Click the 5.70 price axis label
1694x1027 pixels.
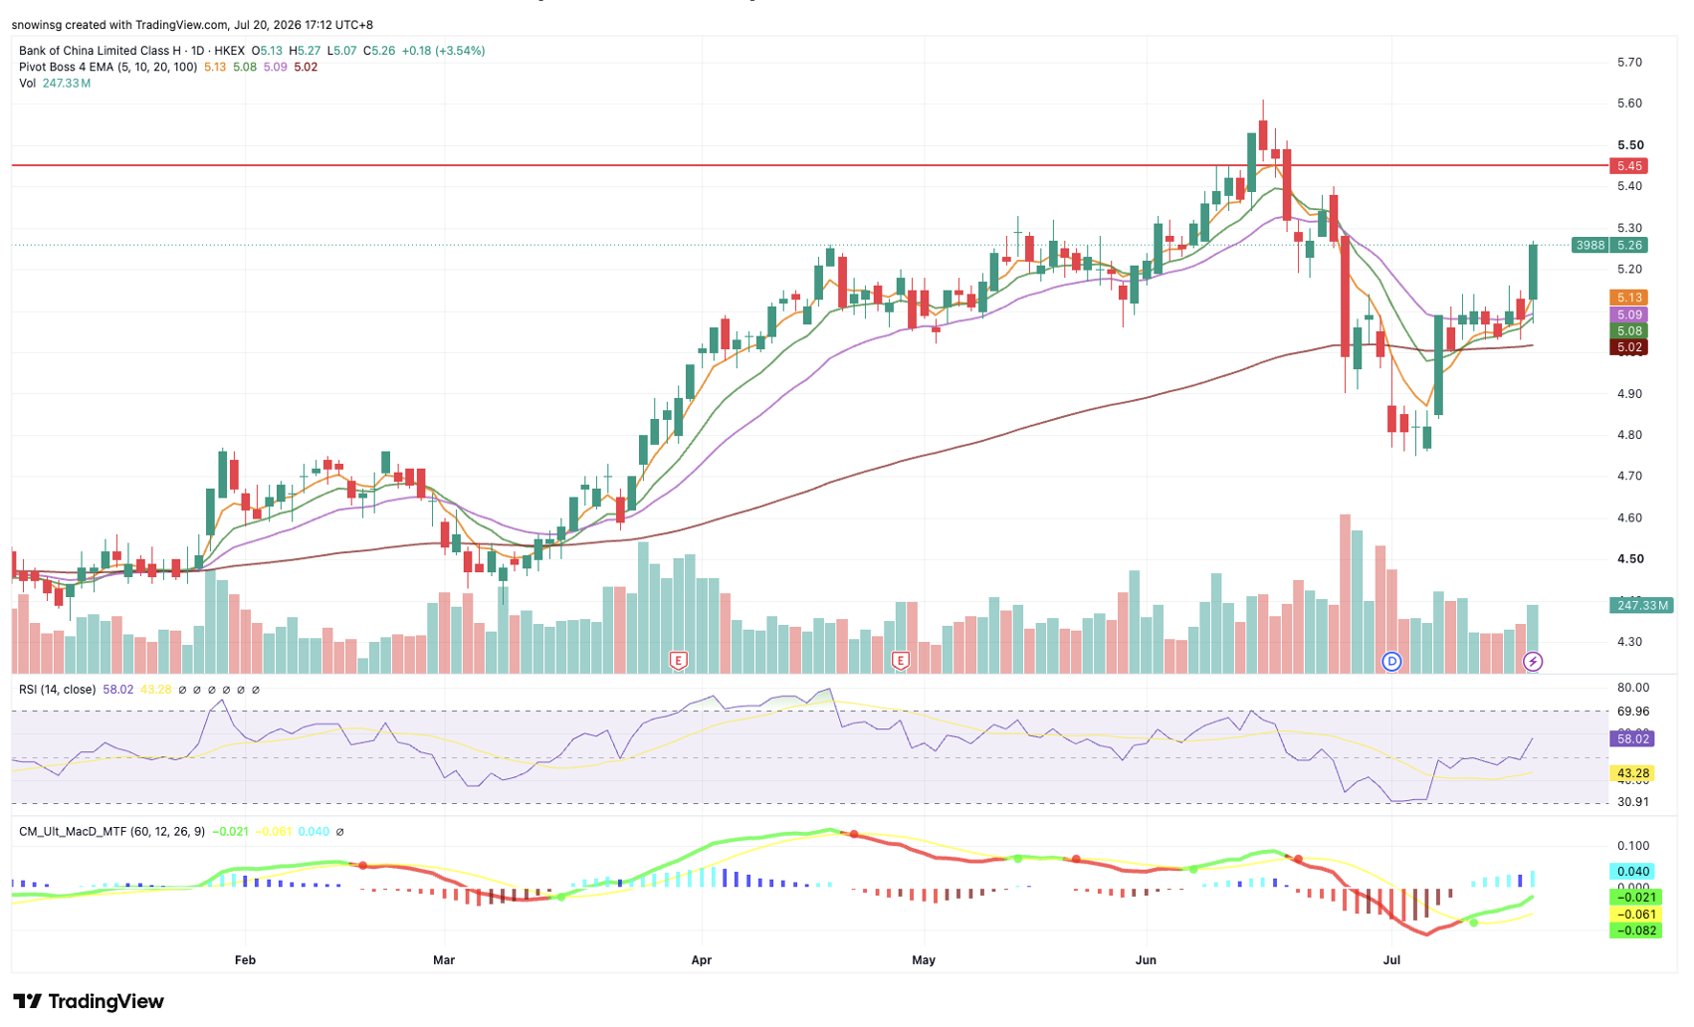coord(1629,62)
